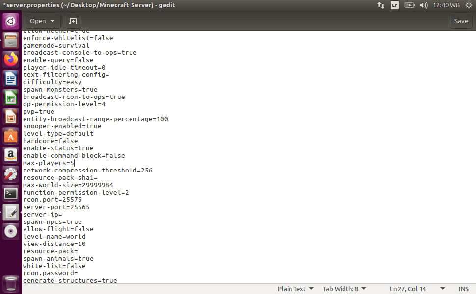Image resolution: width=476 pixels, height=294 pixels.
Task: Open LibreOffice Impress from the dock
Action: pos(10,117)
